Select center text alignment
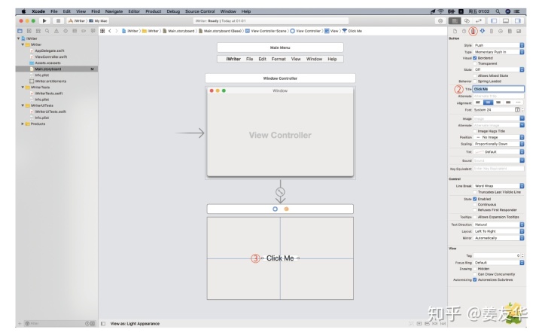Viewport: 542px width, 336px height. click(x=488, y=102)
